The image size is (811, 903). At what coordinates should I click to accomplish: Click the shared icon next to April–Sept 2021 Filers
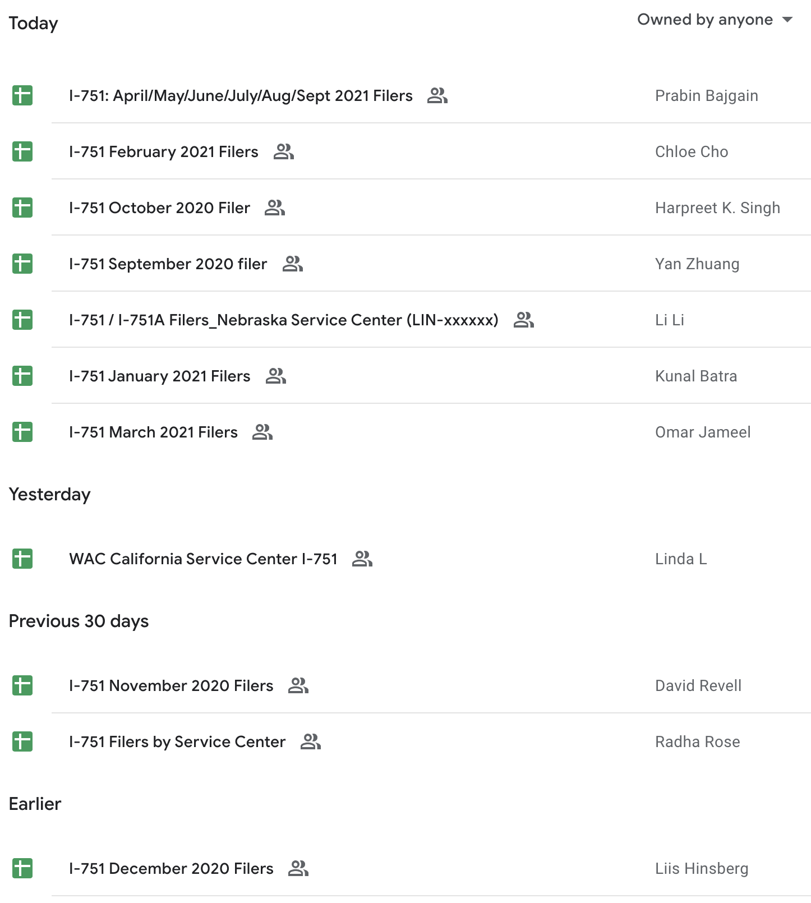point(437,95)
